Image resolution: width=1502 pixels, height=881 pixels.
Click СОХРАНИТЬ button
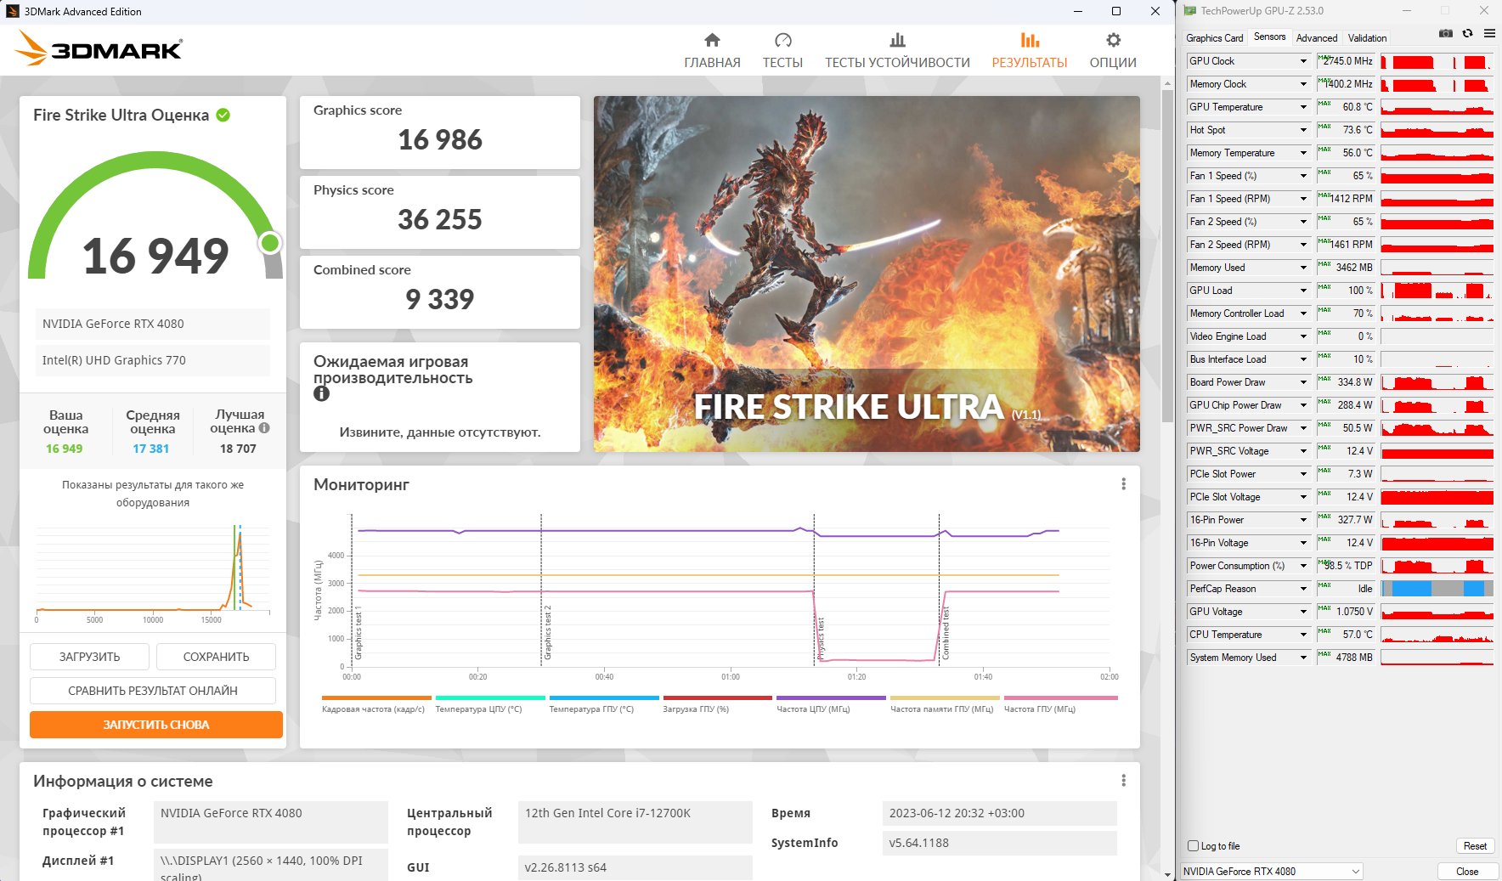point(216,657)
